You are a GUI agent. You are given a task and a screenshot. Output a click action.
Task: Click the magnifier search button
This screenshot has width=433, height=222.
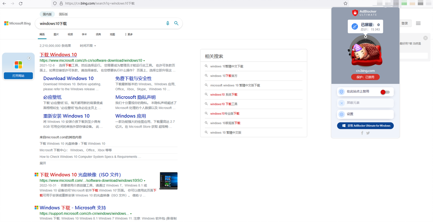[x=176, y=24]
